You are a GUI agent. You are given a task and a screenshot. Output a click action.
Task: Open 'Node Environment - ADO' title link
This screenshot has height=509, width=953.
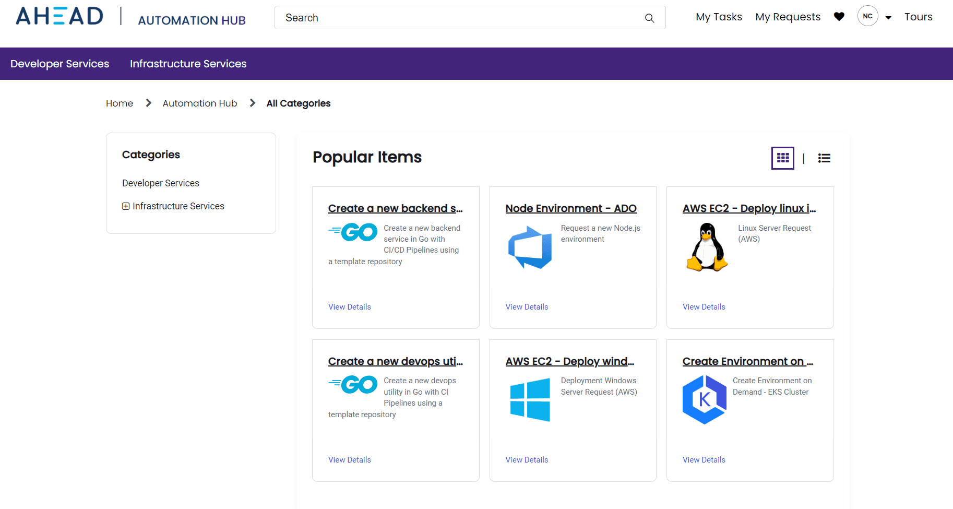(x=571, y=208)
